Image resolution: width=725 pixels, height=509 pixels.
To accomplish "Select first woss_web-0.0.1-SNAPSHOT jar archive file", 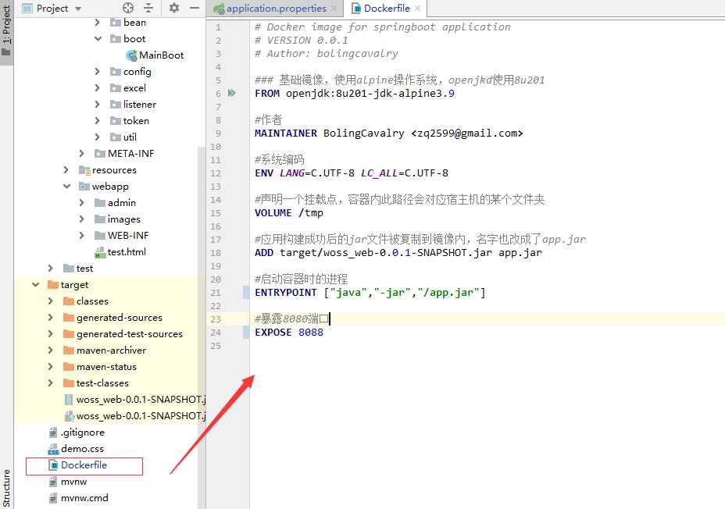I will click(x=141, y=400).
